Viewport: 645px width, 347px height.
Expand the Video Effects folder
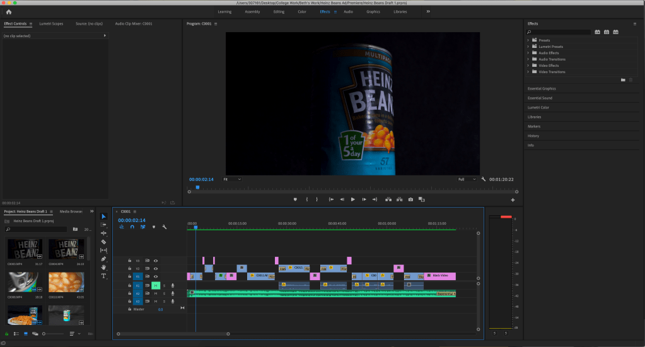coord(528,66)
